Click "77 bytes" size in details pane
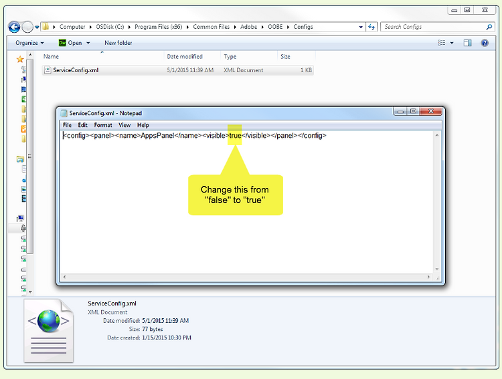This screenshot has height=379, width=502. point(153,329)
